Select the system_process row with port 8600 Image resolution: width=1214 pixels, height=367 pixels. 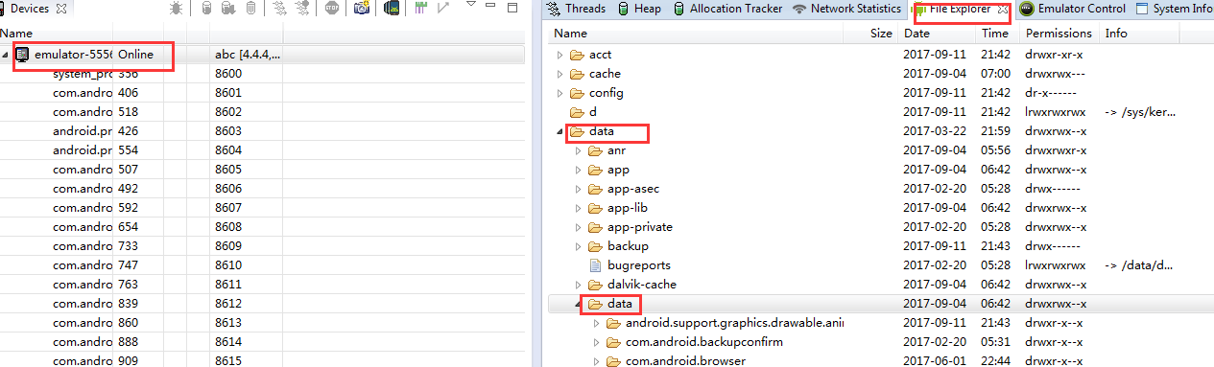point(262,74)
